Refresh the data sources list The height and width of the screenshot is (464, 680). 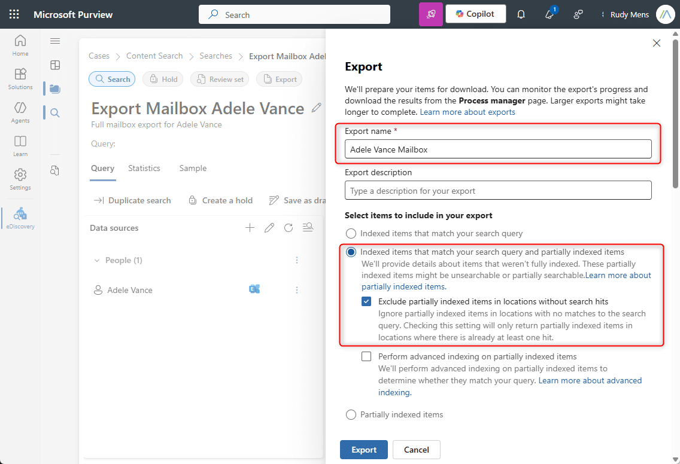point(289,228)
